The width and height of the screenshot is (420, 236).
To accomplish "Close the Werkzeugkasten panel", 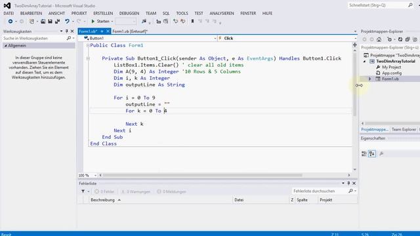I will coord(72,31).
